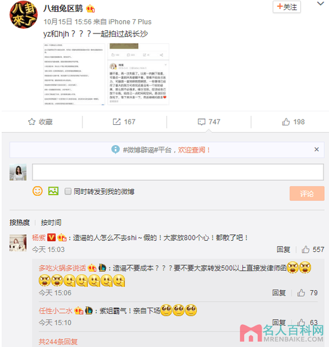
Task: Check 同时转发到我的微博 checkbox
Action: 68,191
